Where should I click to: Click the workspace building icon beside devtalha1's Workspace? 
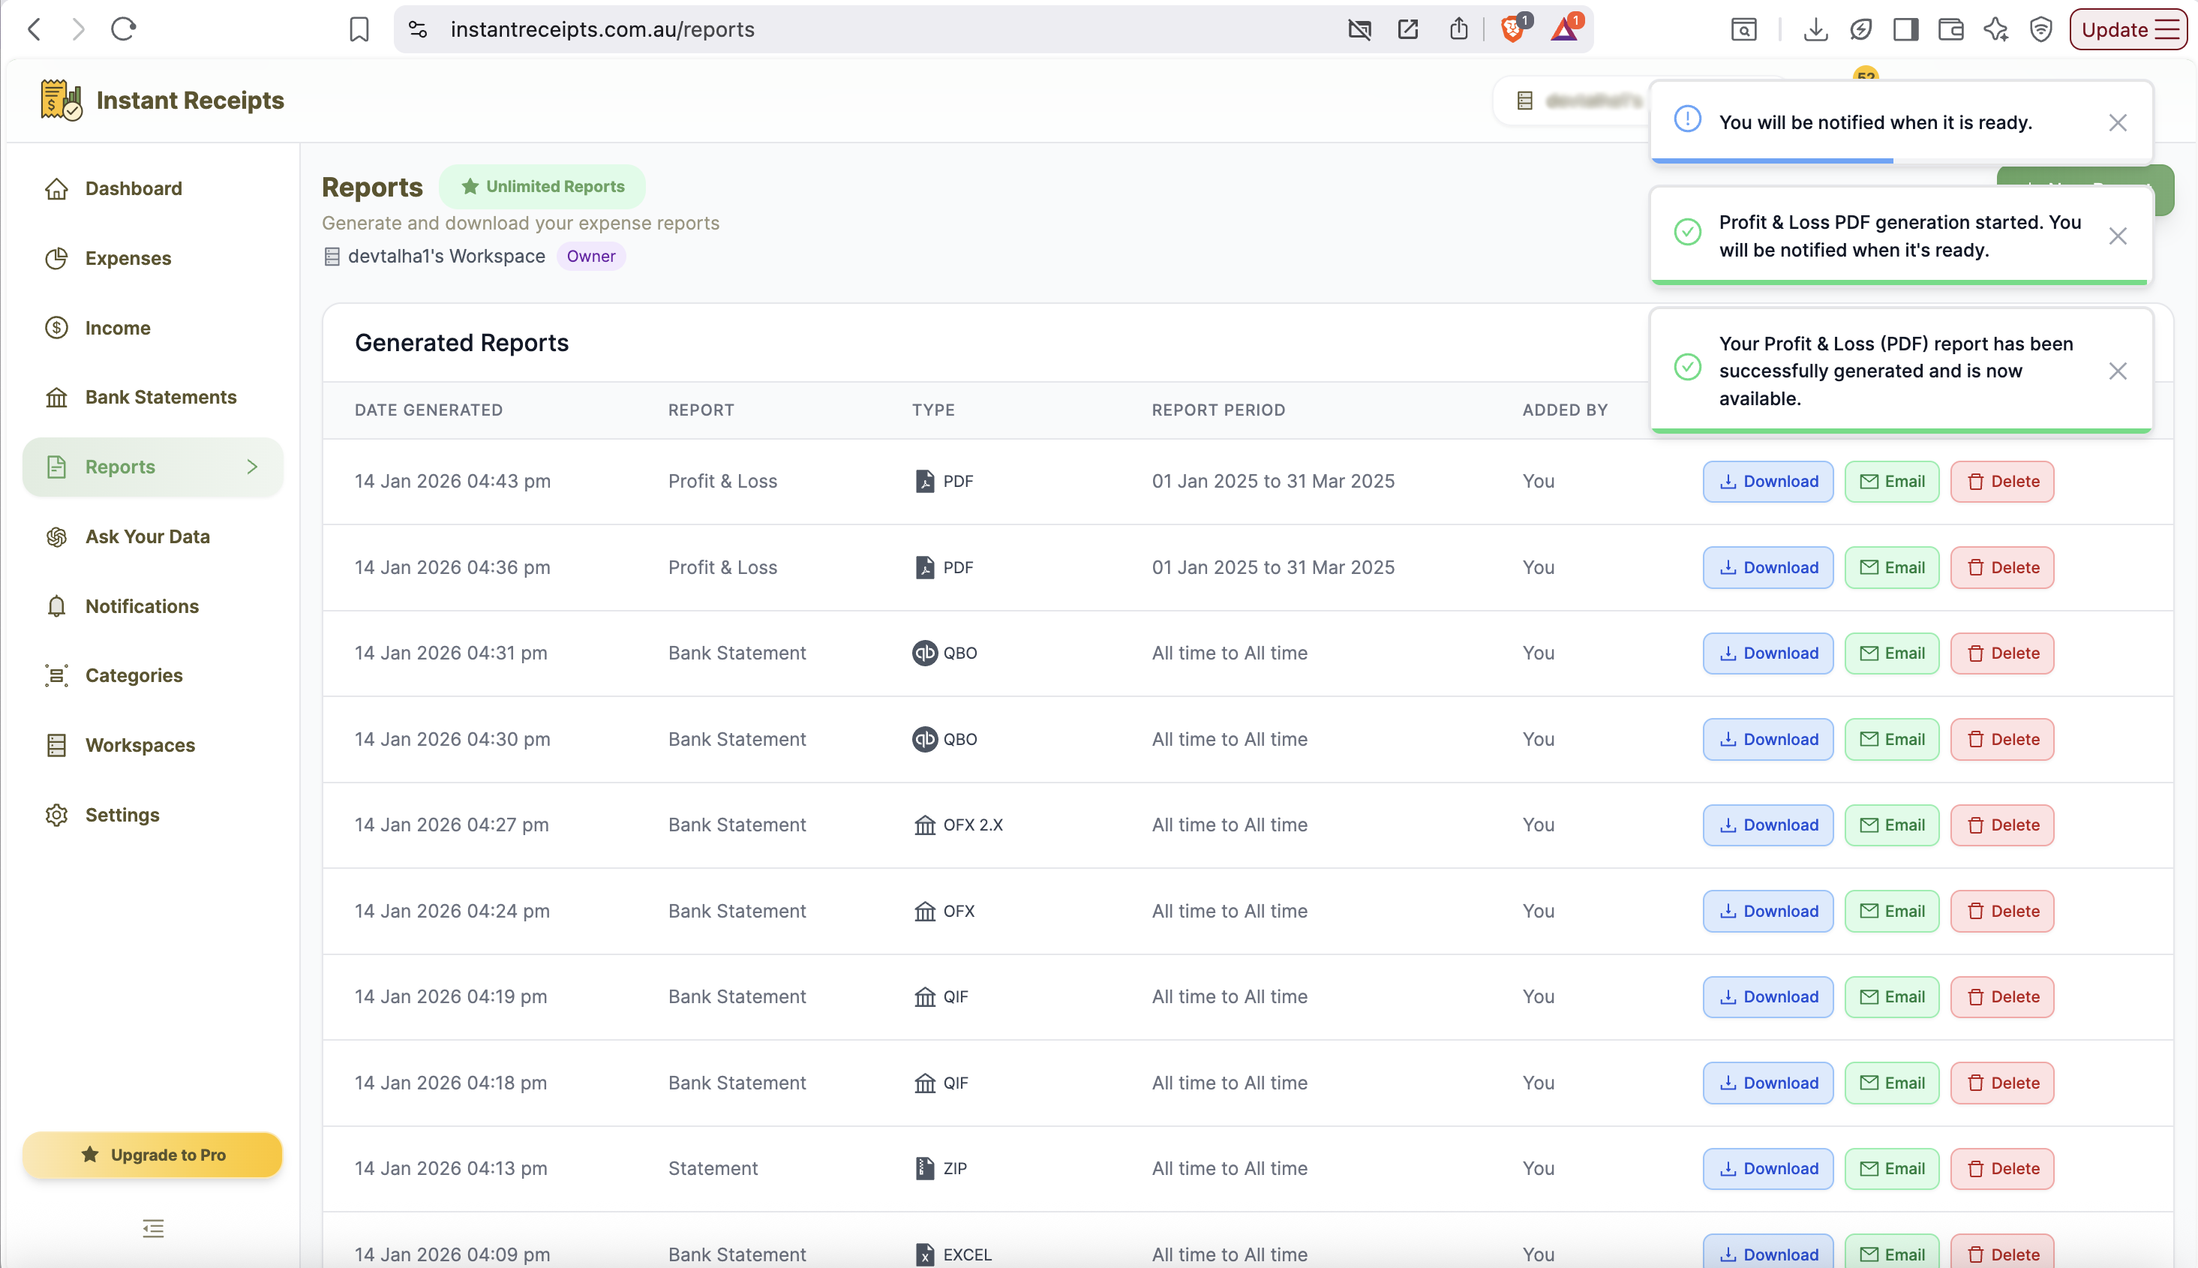[332, 256]
